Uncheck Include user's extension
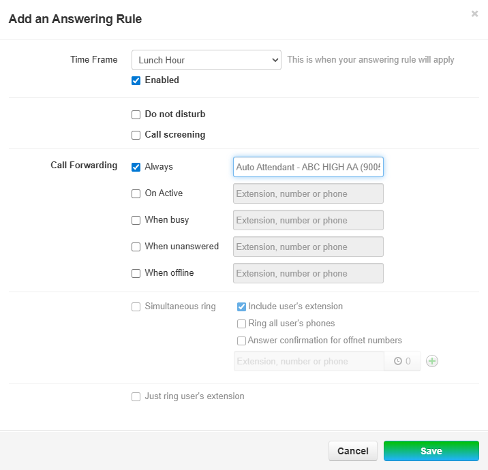 click(x=241, y=307)
